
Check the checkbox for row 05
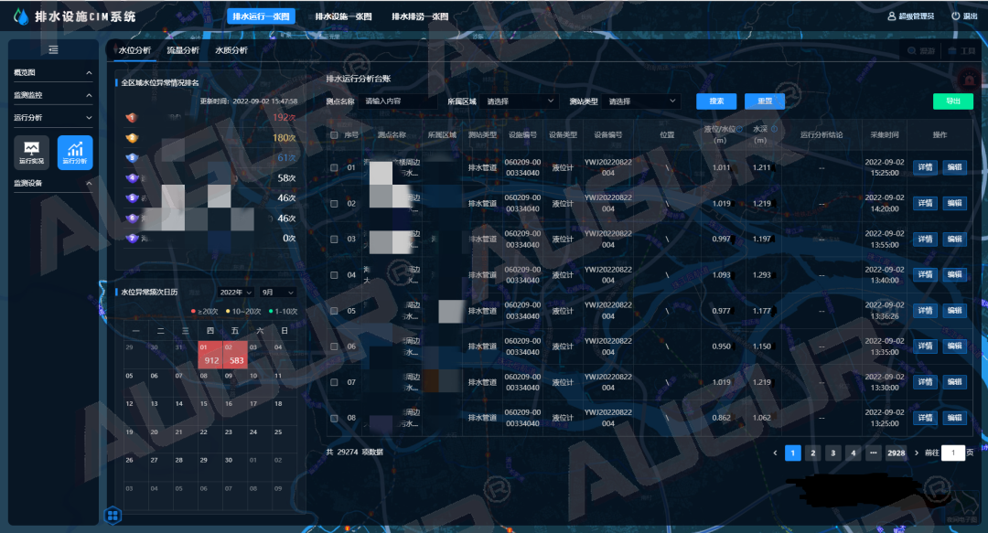point(334,311)
